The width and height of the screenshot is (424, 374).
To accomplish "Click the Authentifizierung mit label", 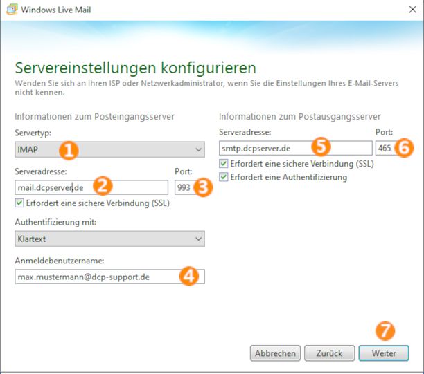I will 55,222.
